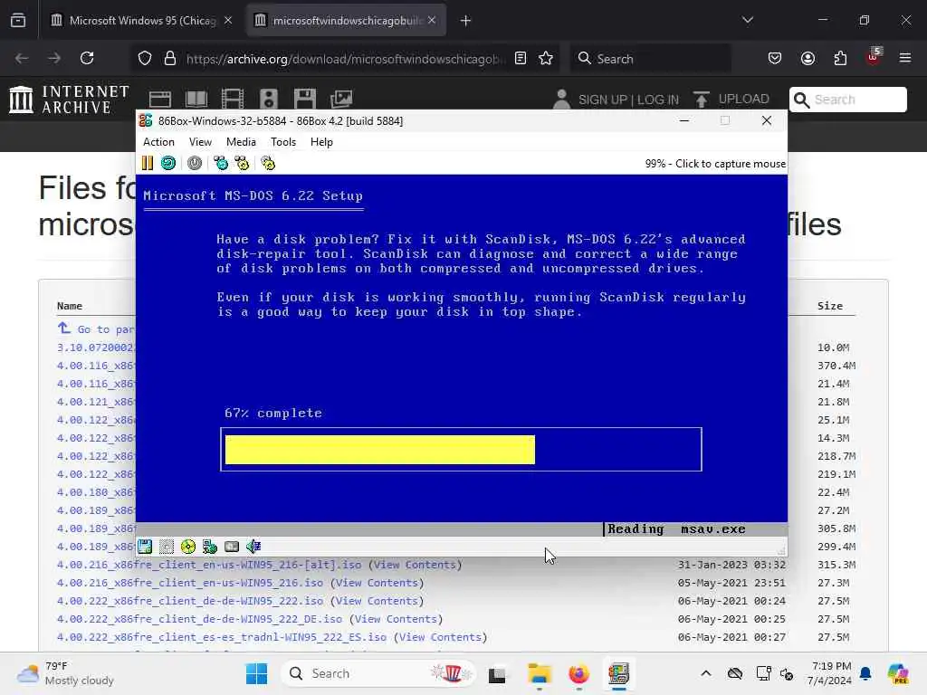Image resolution: width=927 pixels, height=695 pixels.
Task: Open the View menu in 86Box
Action: pos(200,142)
